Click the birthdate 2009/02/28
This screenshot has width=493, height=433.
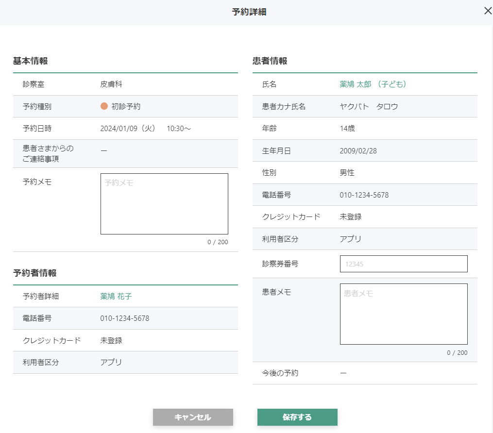pos(358,151)
